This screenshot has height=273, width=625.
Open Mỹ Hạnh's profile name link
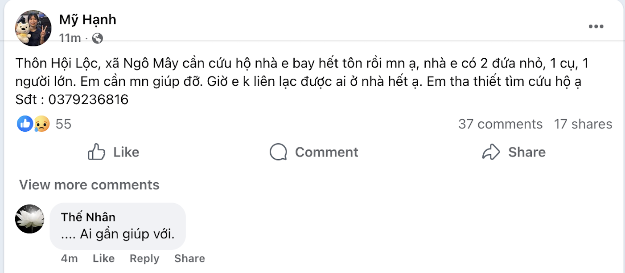coord(87,20)
